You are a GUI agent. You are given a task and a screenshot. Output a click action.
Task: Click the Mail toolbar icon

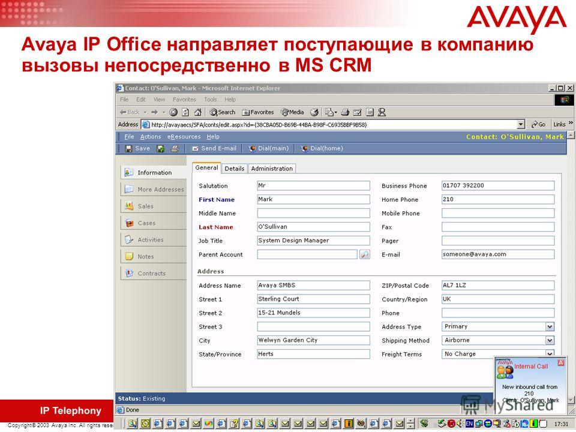(x=329, y=112)
